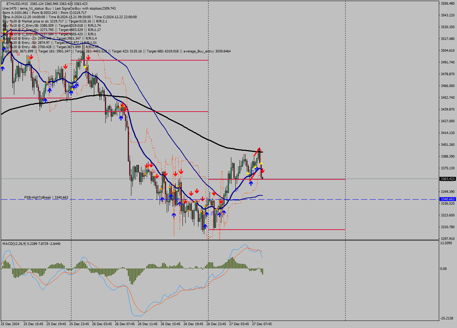Click the '25 Dec 23:45' time axis label
The height and width of the screenshot is (328, 457).
coord(79,324)
